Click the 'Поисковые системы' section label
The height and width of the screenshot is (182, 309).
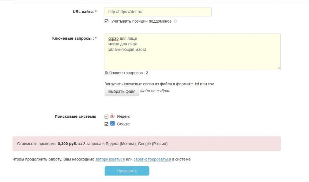pos(75,116)
